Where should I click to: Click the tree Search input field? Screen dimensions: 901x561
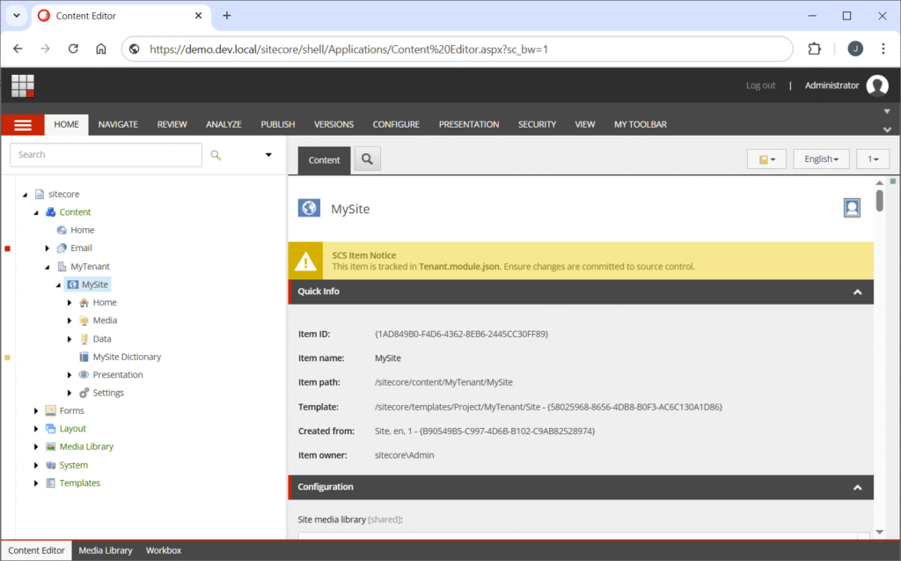[106, 155]
